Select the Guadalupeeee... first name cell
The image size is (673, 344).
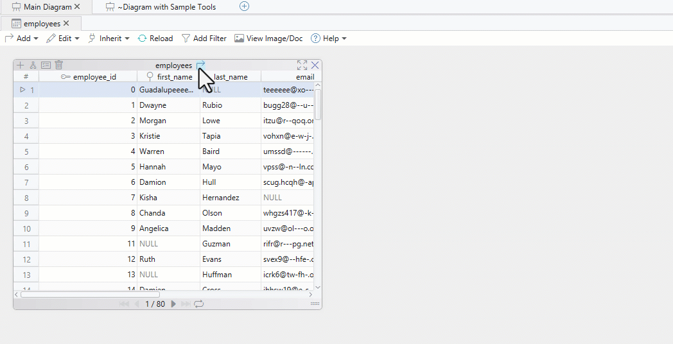point(169,90)
